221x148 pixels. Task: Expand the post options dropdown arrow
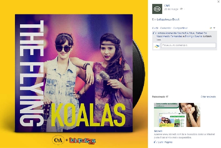point(214,28)
